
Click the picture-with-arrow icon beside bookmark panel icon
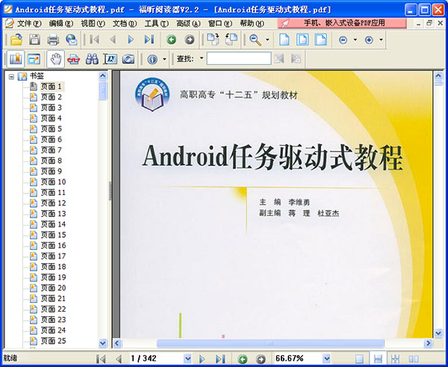(34, 59)
